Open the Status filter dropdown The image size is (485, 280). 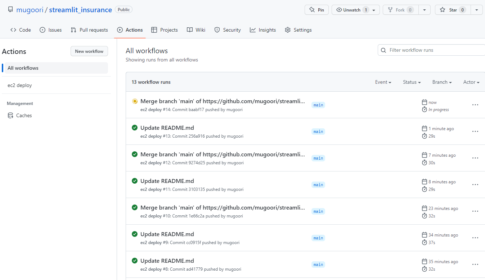click(x=411, y=82)
